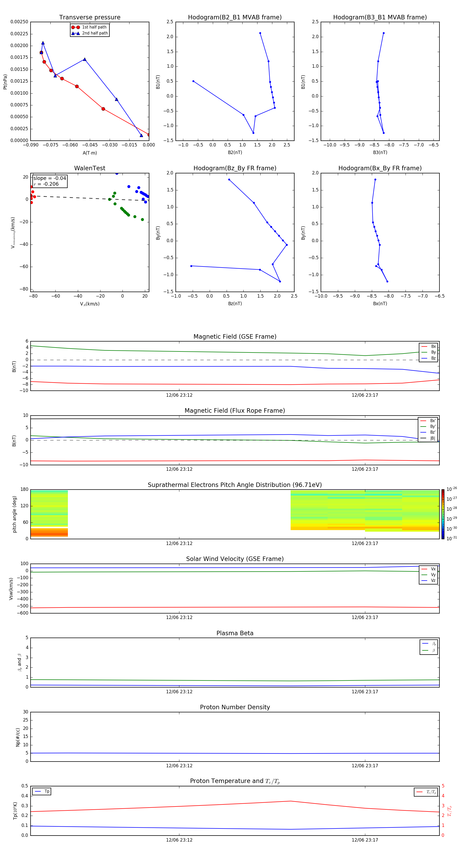The width and height of the screenshot is (470, 863).
Task: Click the 'By' legend entry in GSE magnetic field panel
Action: pos(428,353)
